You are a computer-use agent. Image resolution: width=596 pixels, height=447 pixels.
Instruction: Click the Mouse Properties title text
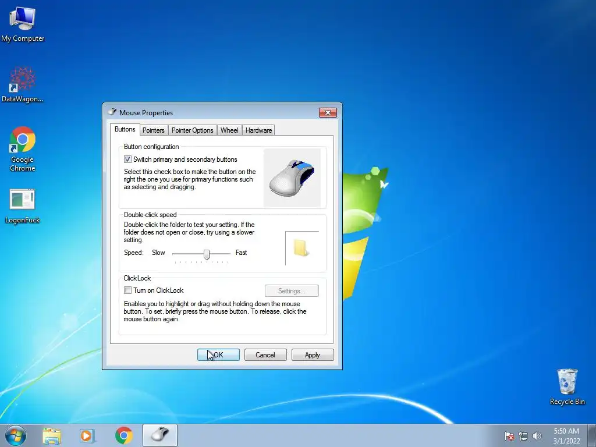[x=146, y=112]
